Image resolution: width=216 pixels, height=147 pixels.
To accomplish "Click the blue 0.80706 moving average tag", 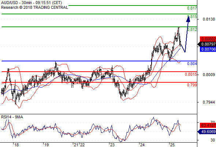I will (x=208, y=49).
